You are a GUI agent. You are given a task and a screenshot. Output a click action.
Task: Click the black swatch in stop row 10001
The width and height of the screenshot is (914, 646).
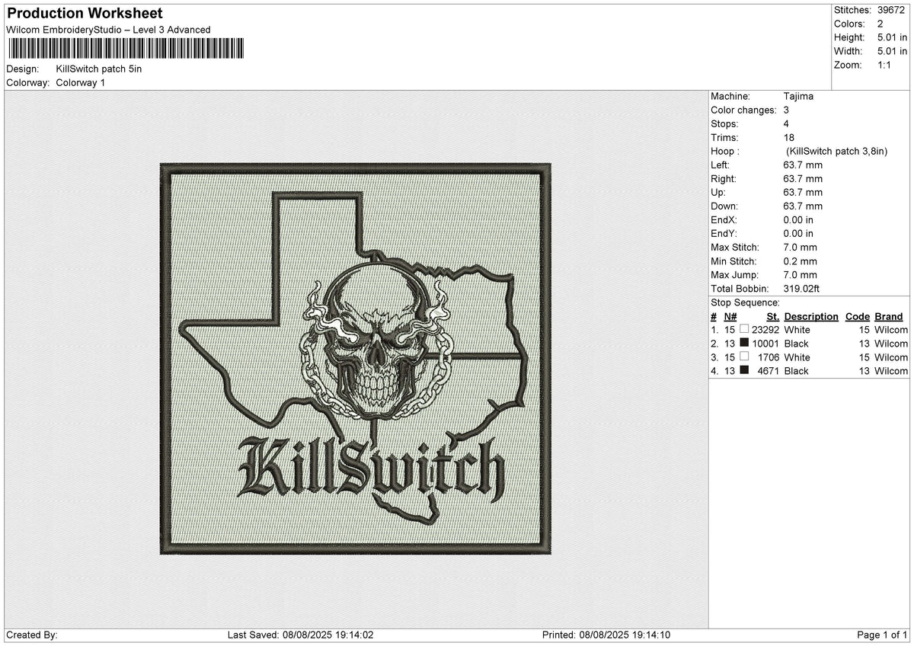[743, 343]
